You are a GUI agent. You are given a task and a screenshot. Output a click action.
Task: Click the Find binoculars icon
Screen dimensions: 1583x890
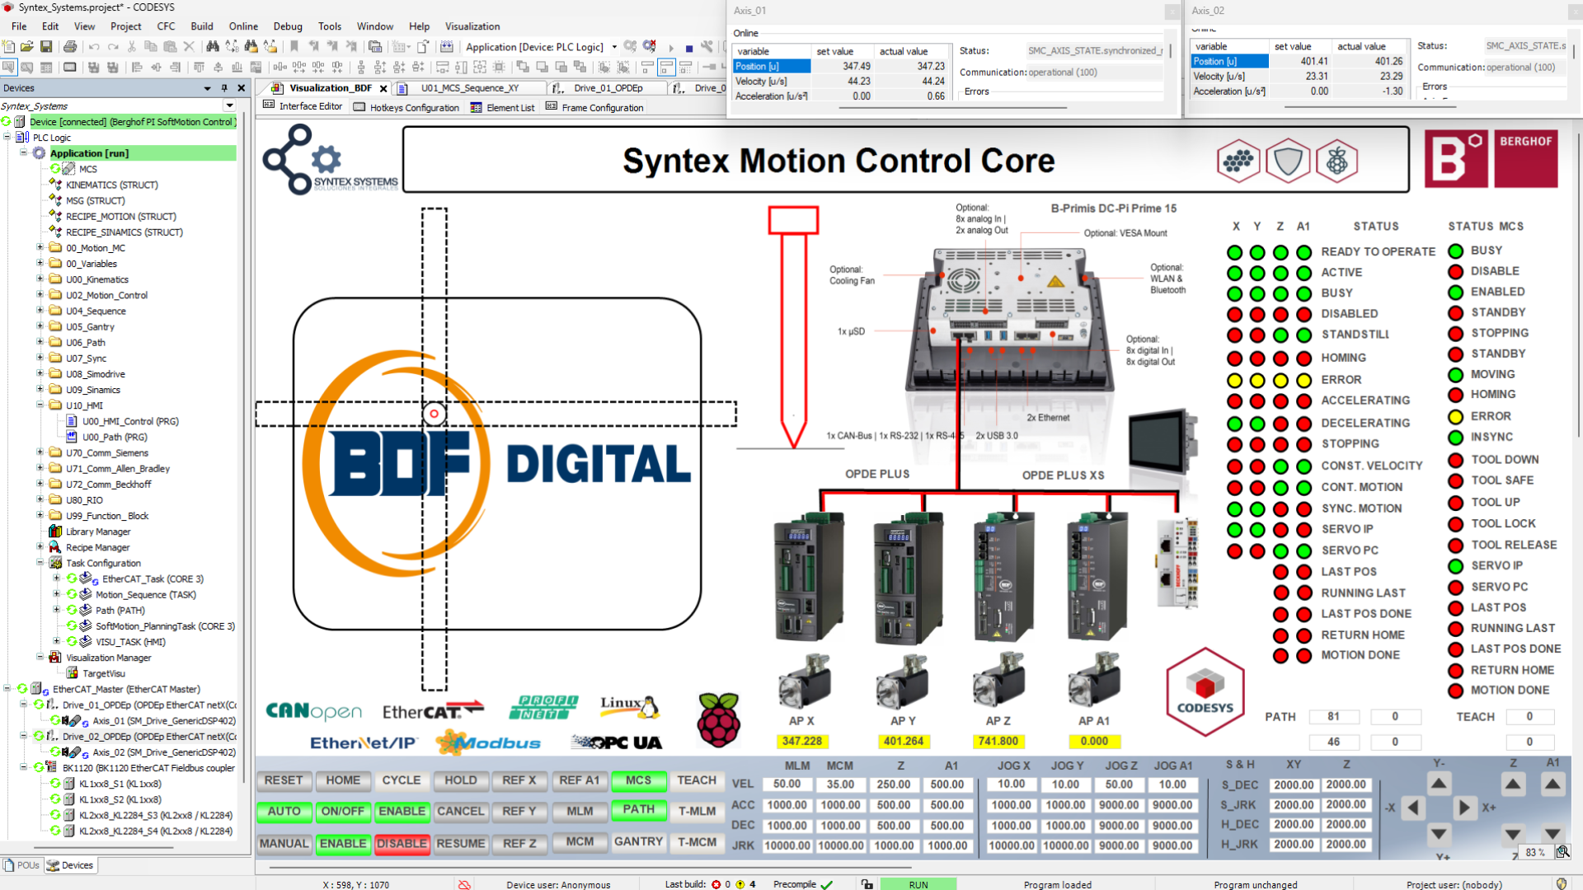click(213, 47)
